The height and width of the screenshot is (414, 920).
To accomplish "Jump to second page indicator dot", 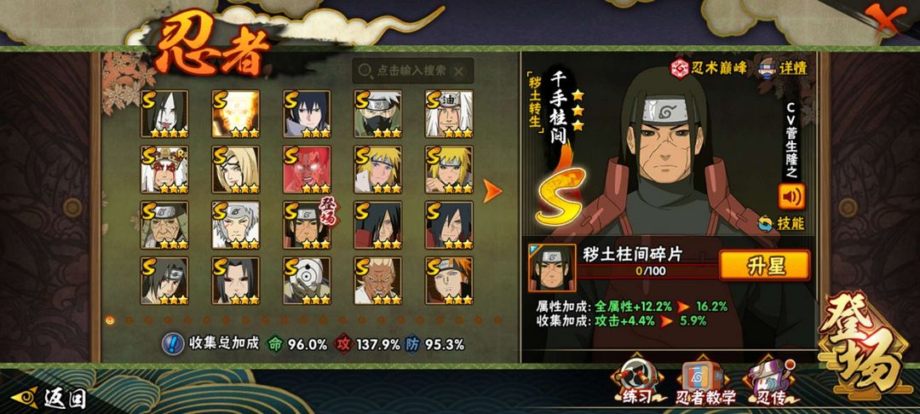I will pos(129,320).
